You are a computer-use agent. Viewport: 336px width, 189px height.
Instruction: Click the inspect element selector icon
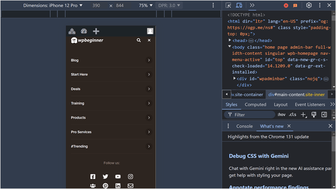click(x=228, y=5)
